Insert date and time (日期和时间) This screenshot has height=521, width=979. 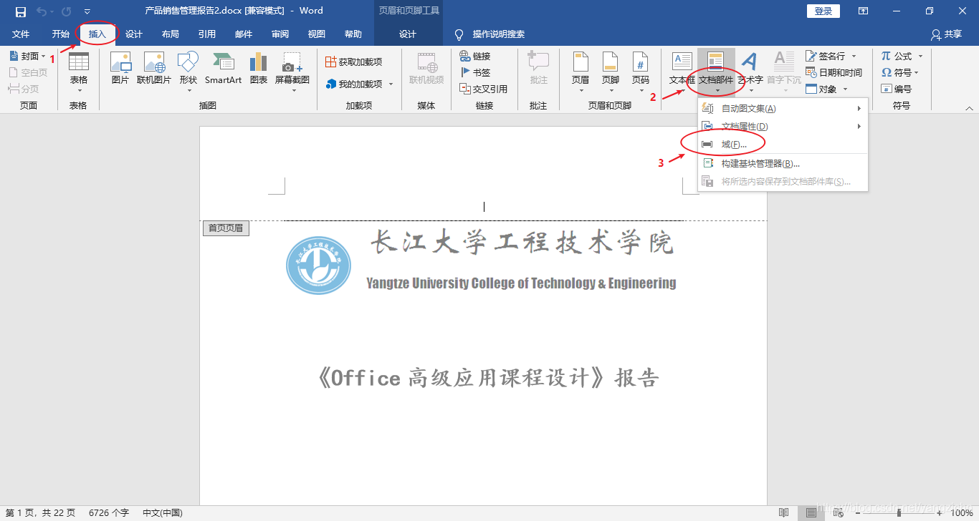[x=834, y=72]
